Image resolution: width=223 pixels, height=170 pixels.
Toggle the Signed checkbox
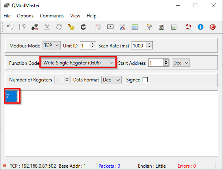145,79
